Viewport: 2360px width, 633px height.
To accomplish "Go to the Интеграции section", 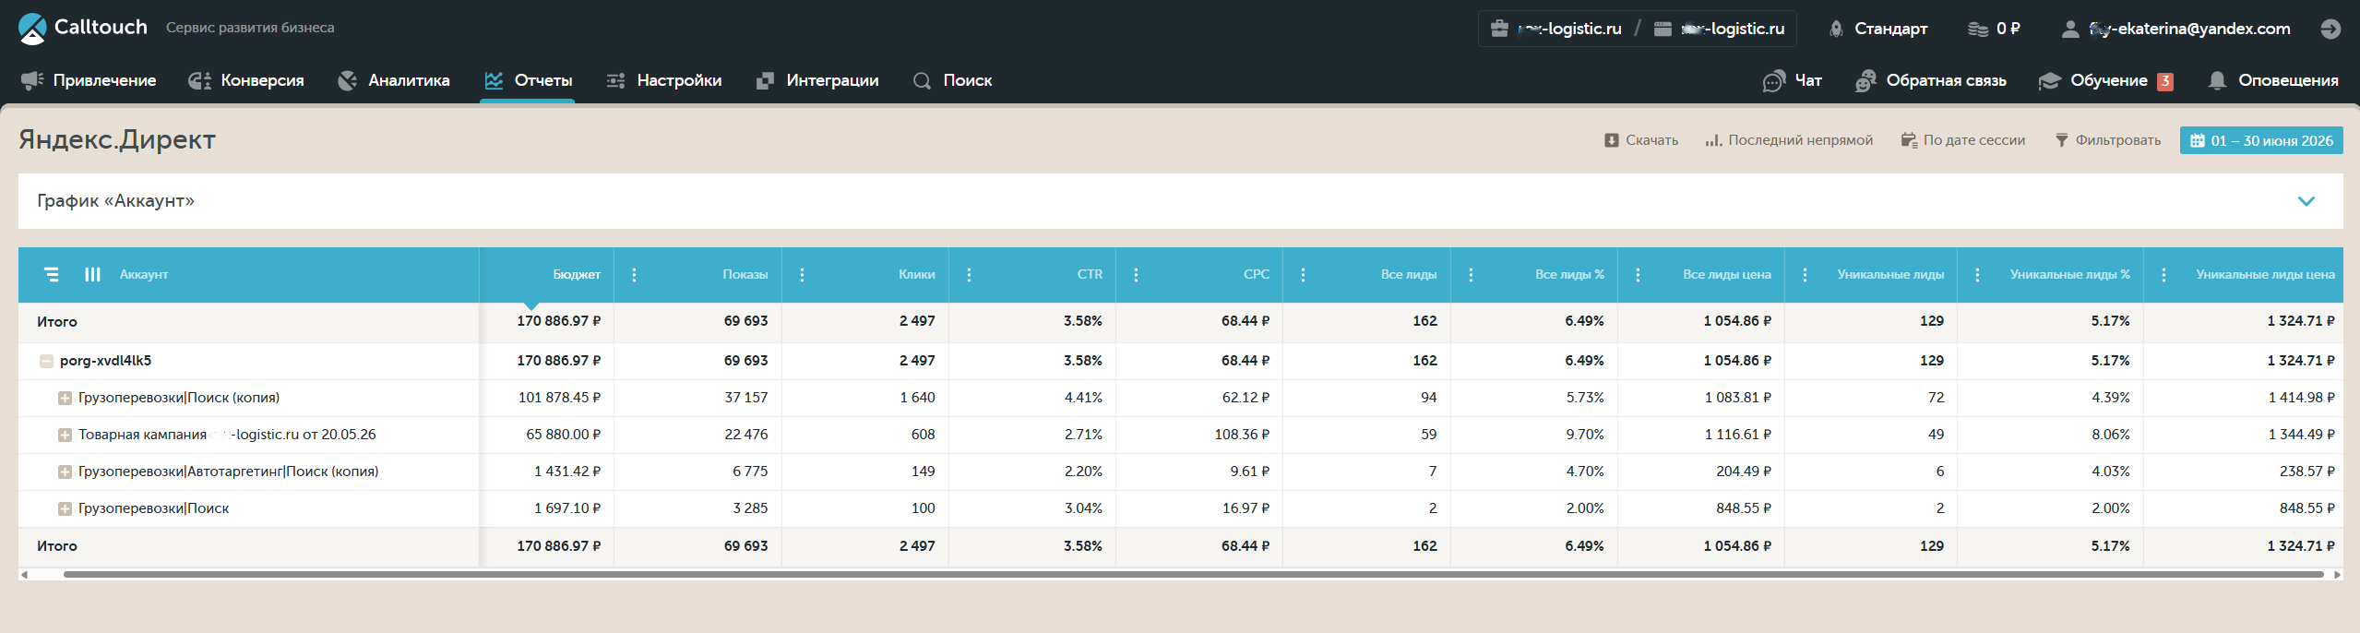I will click(x=816, y=80).
